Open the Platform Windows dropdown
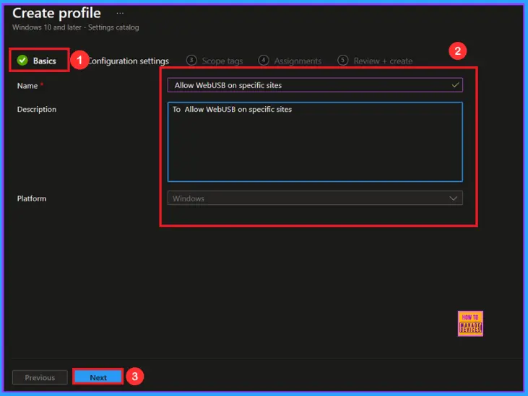This screenshot has width=528, height=396. (315, 198)
